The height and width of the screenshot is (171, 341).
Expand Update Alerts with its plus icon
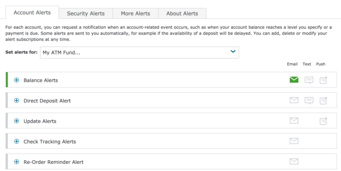(17, 121)
